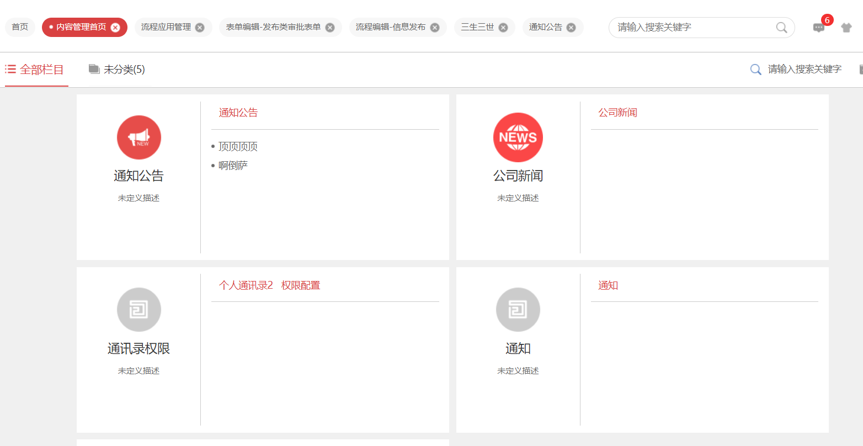Click the 未分类 folder icon
Viewport: 863px width, 446px height.
(94, 69)
